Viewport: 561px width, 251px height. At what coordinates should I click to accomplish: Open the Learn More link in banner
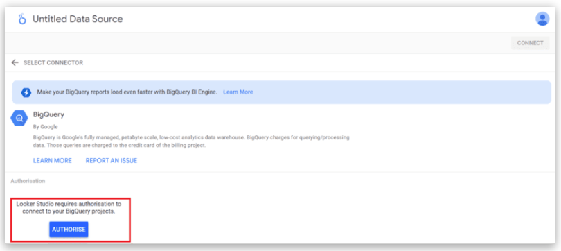tap(238, 92)
